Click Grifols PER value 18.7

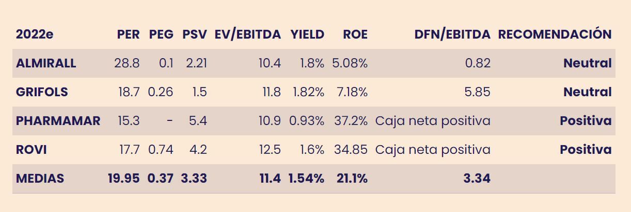129,92
